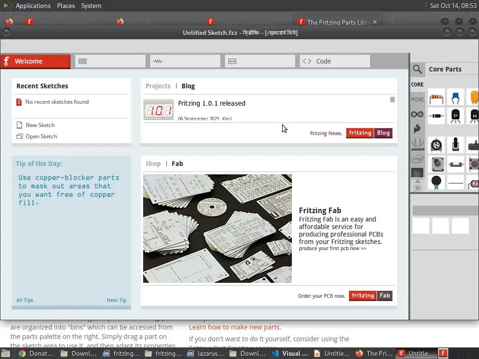Switch to the Code tab

335,61
